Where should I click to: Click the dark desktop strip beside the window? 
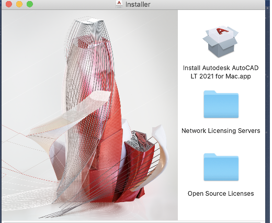click(268, 111)
